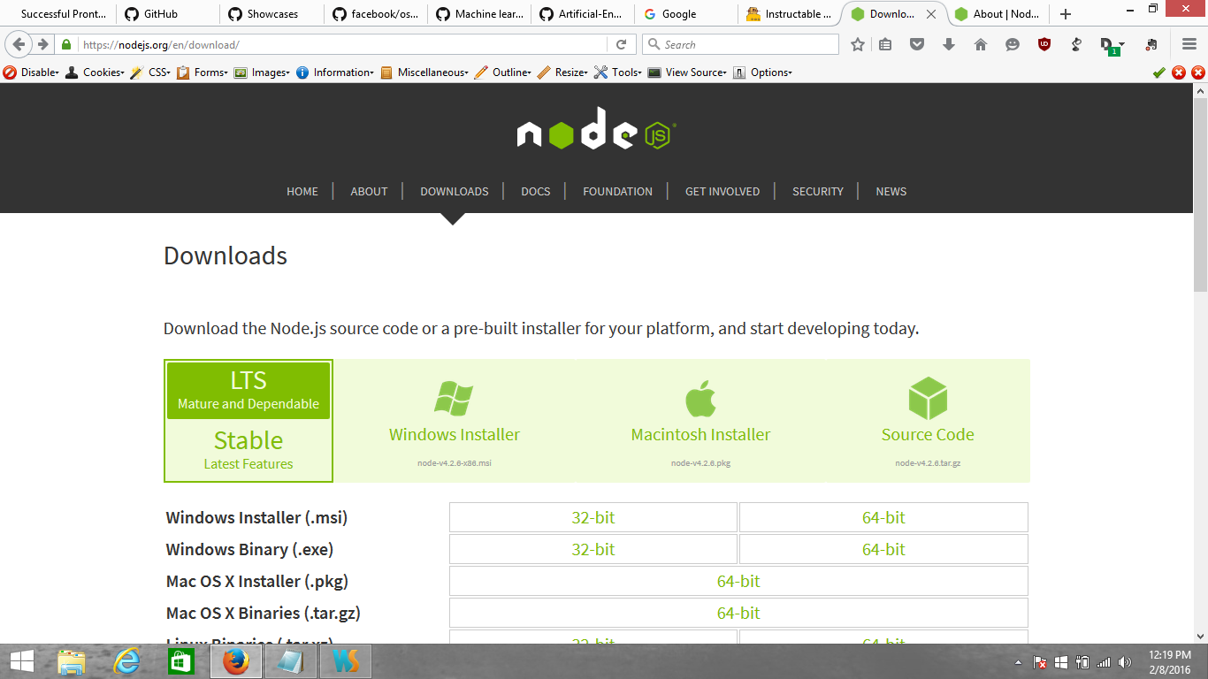Click the Evernote elephant clipper icon
Screen dimensions: 1208x679
[x=1151, y=44]
